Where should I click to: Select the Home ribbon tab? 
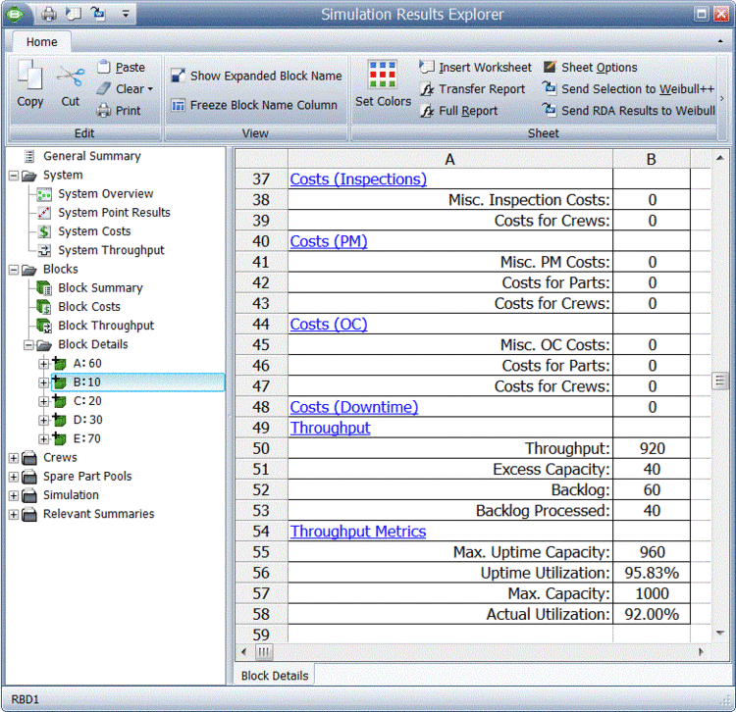[x=42, y=42]
